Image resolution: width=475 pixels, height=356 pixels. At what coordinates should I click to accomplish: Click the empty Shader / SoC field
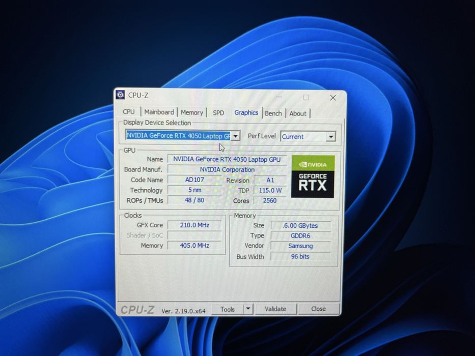[x=194, y=235]
